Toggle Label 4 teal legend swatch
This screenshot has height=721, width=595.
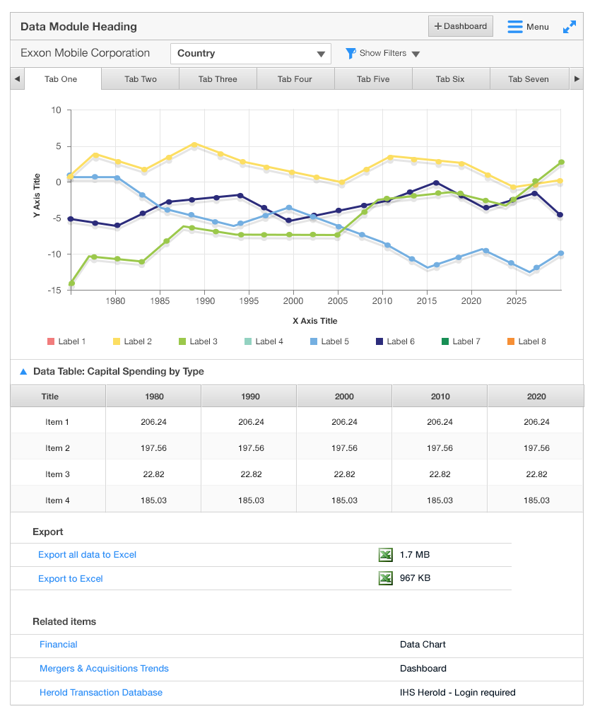click(248, 341)
